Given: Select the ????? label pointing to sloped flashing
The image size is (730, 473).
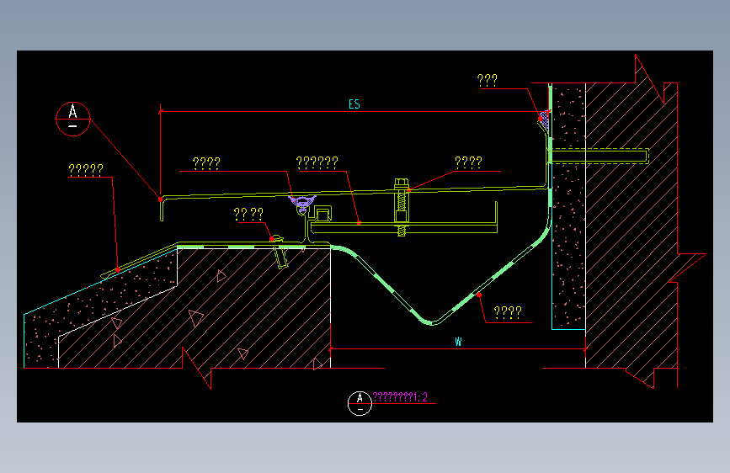Looking at the screenshot, I should [86, 169].
